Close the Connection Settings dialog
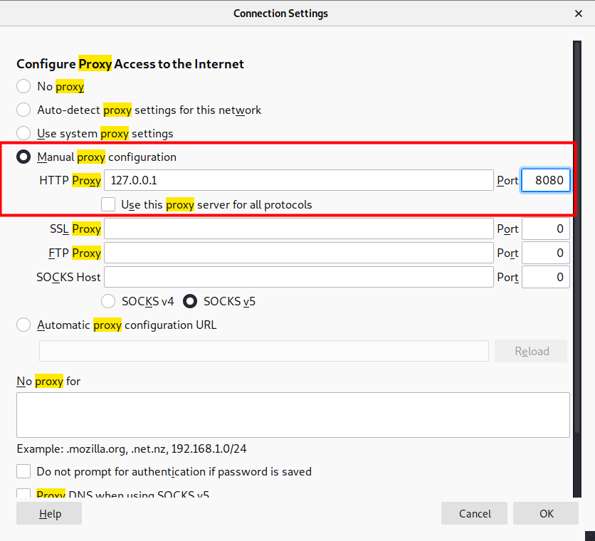The width and height of the screenshot is (595, 541). (578, 14)
